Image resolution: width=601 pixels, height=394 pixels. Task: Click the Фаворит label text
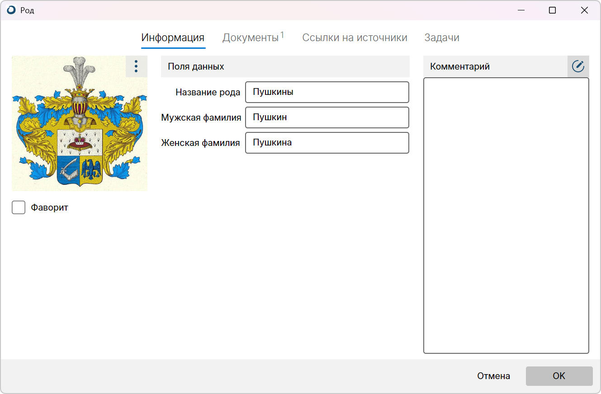coord(49,207)
